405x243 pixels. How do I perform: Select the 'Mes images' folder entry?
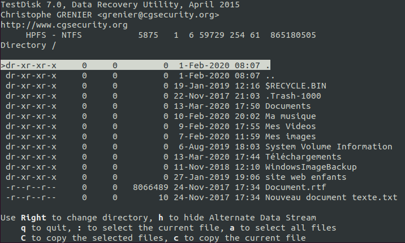290,136
